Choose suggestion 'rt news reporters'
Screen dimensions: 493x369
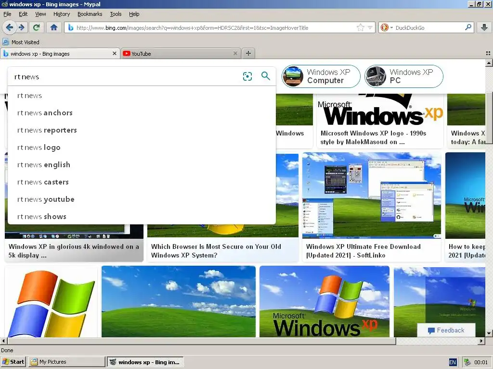142,130
